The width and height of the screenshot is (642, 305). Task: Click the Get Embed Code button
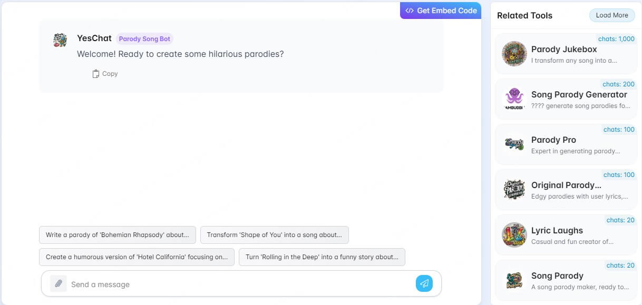440,10
